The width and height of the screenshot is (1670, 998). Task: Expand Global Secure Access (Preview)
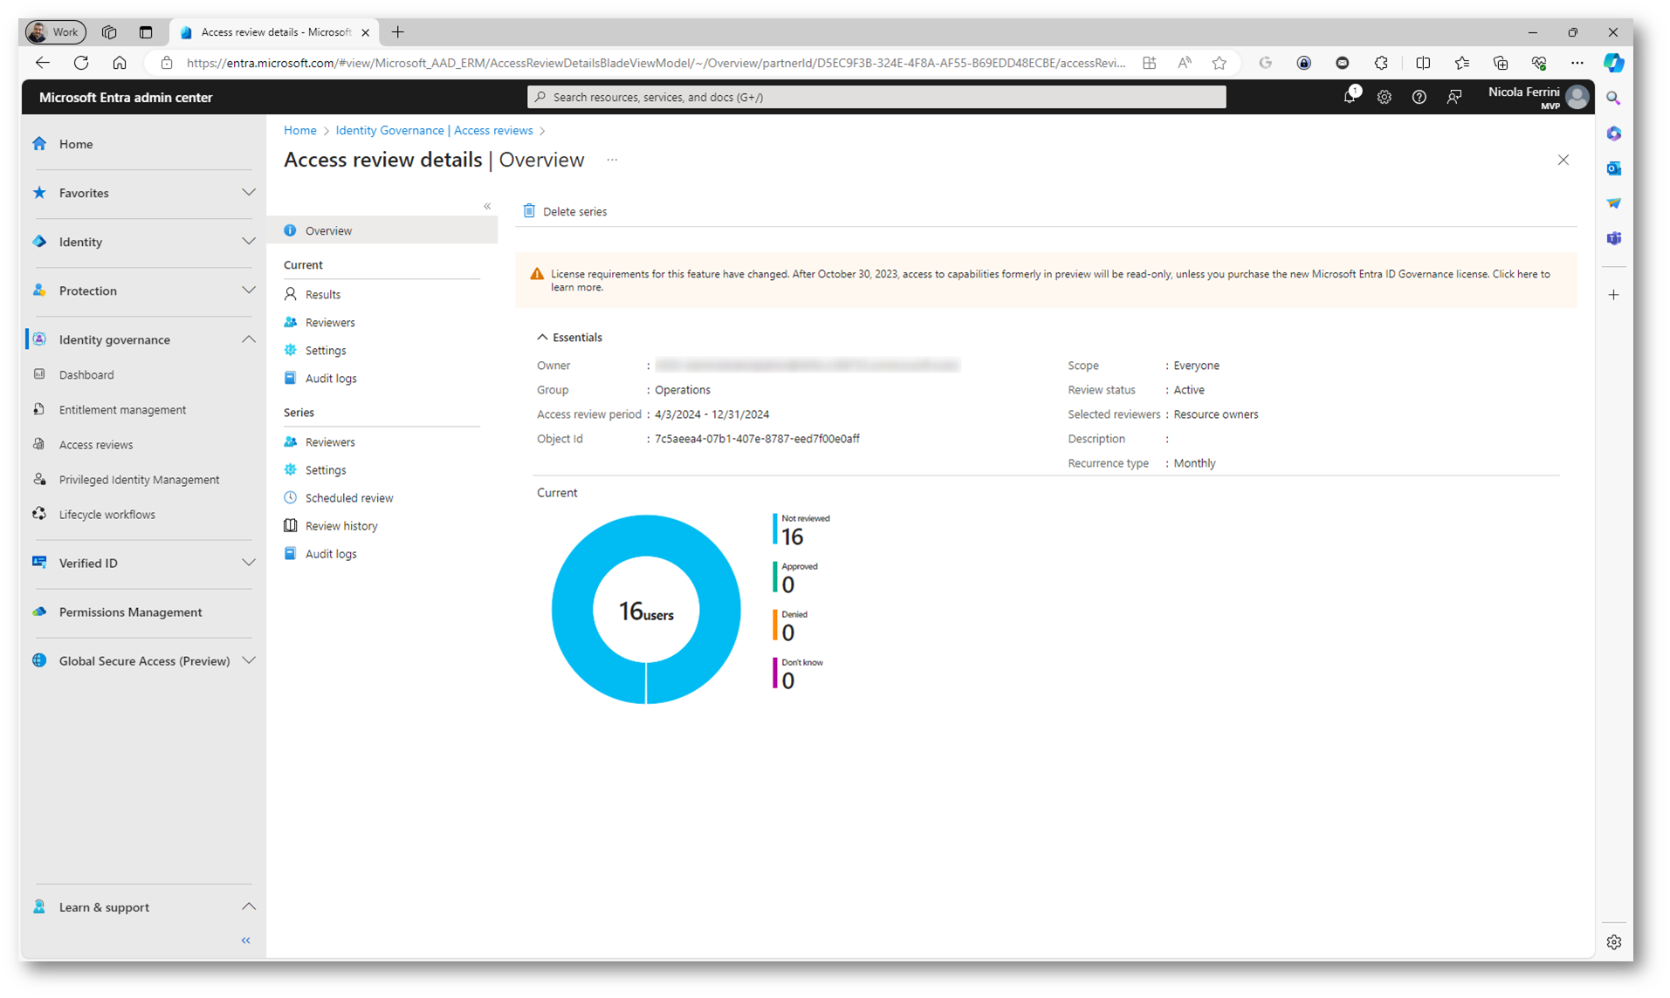pyautogui.click(x=248, y=660)
